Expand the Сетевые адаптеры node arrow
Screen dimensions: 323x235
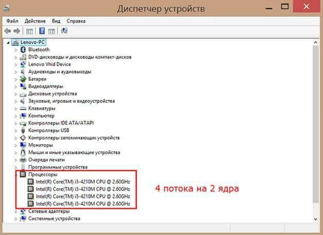pos(16,211)
